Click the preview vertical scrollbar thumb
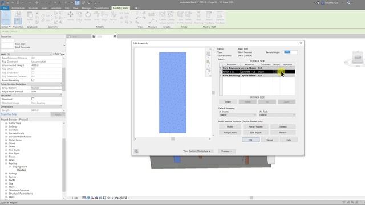The width and height of the screenshot is (365, 205). coord(213,92)
